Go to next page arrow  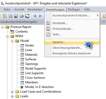click(x=40, y=16)
